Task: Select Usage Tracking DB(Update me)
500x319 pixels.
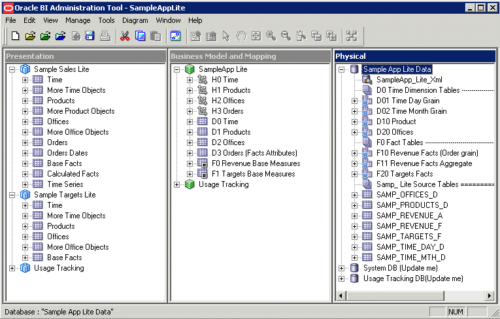Action: (413, 278)
